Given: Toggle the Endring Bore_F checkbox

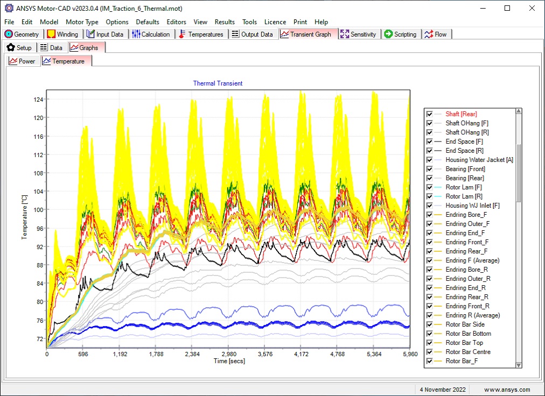Looking at the screenshot, I should click(x=430, y=215).
